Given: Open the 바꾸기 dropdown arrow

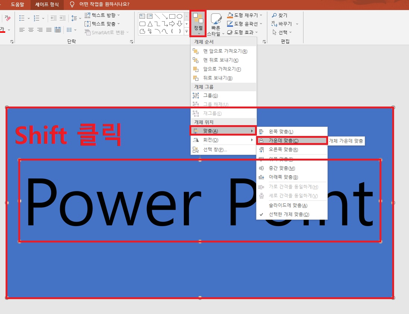Looking at the screenshot, I should point(297,24).
